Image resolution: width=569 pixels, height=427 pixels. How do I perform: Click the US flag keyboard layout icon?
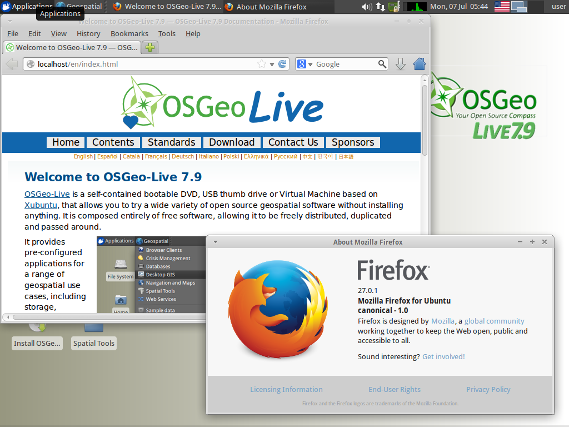pos(502,7)
